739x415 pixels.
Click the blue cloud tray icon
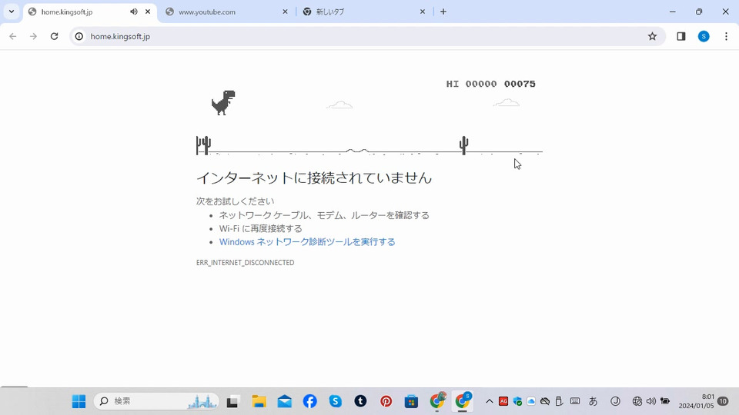531,401
